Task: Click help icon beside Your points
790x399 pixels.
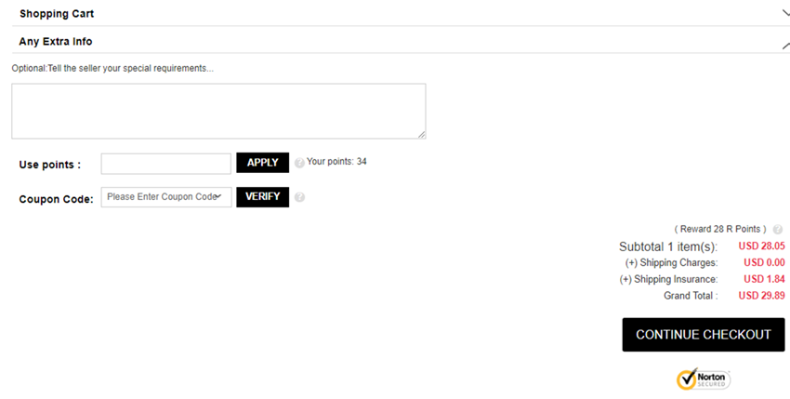Action: click(x=299, y=163)
